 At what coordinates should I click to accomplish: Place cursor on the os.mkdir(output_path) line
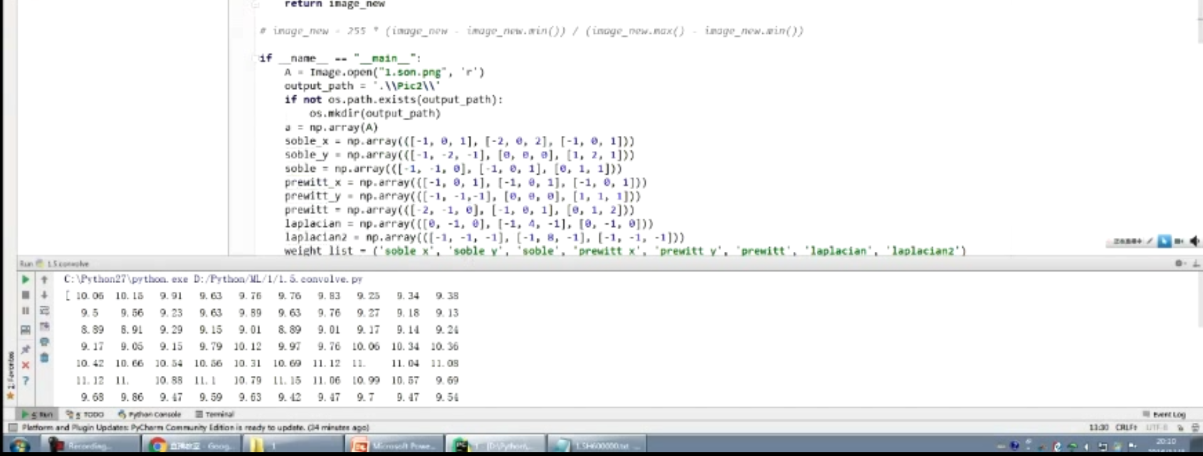point(375,113)
